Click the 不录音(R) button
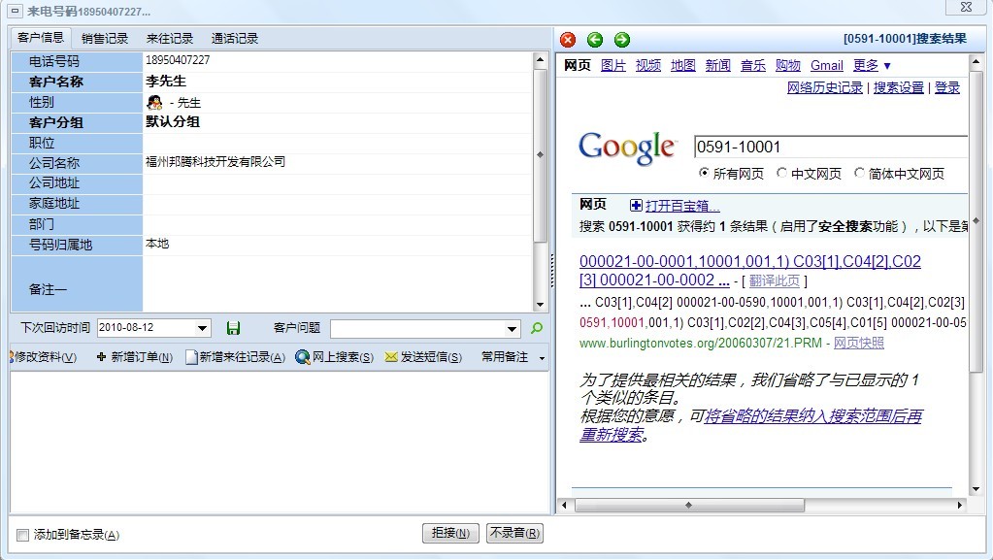The height and width of the screenshot is (560, 993). click(514, 534)
